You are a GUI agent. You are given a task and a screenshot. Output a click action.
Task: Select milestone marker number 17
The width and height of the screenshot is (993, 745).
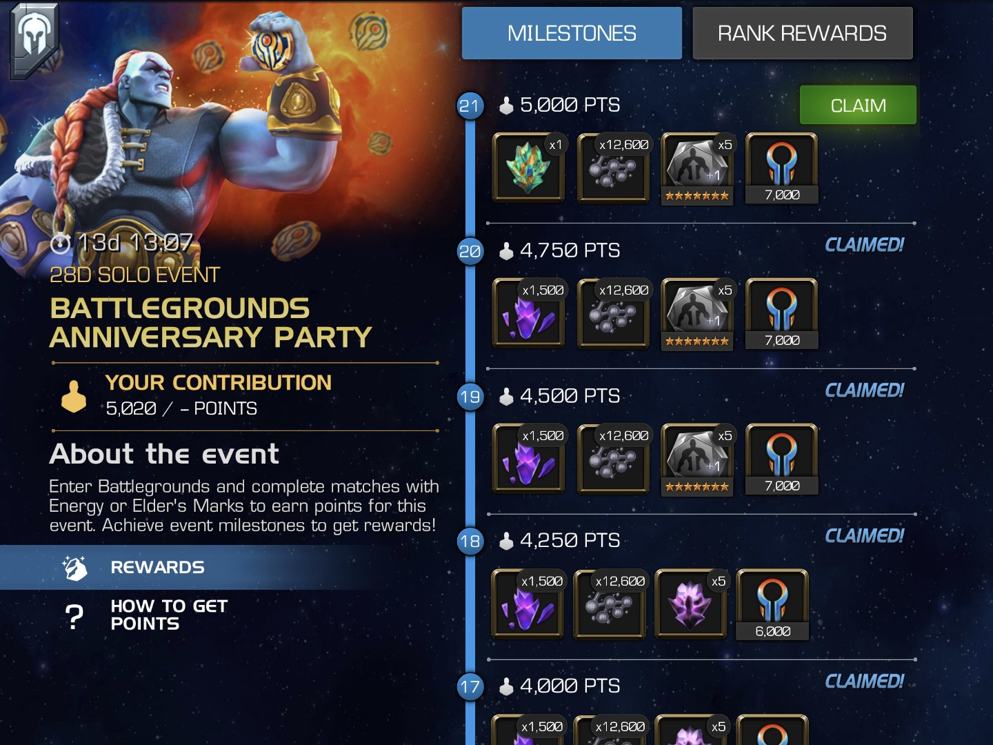[x=470, y=686]
